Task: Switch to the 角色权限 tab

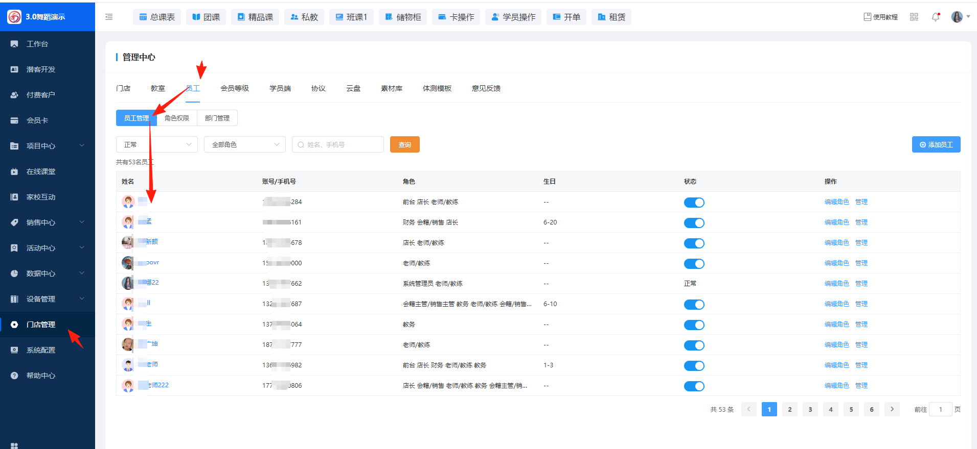Action: [177, 118]
